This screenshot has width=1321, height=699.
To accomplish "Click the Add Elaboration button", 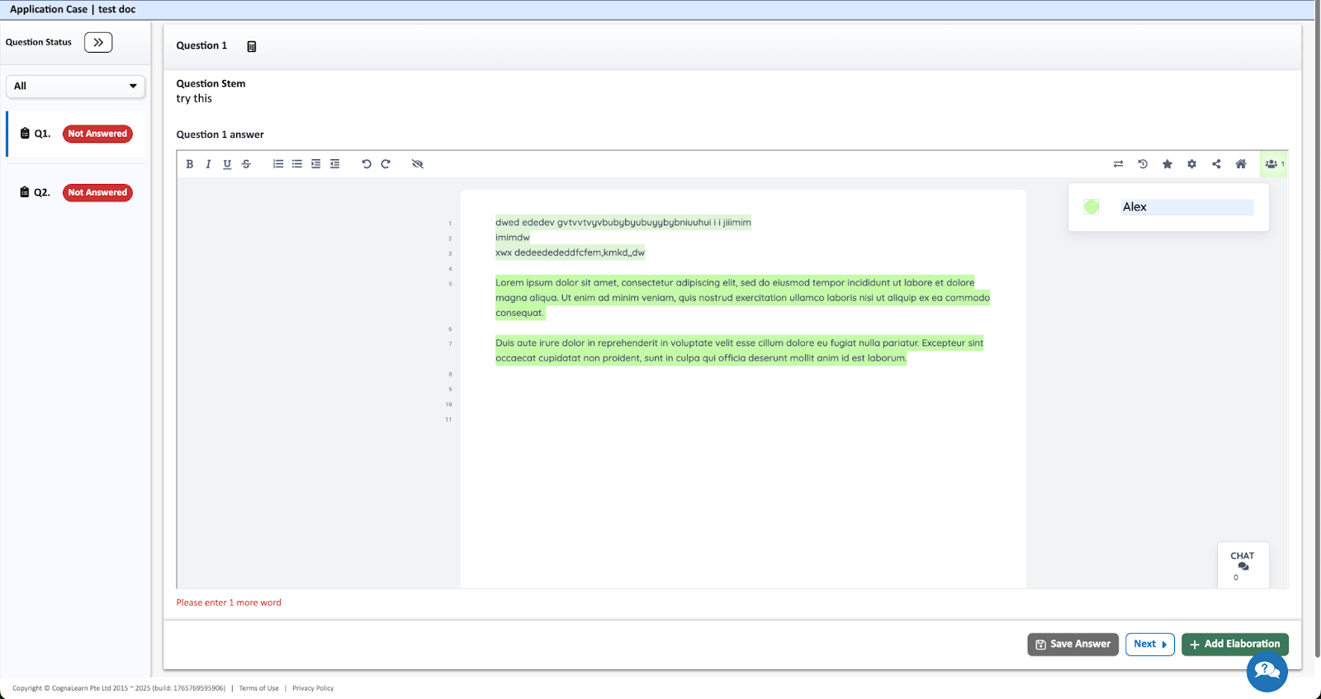I will 1234,644.
